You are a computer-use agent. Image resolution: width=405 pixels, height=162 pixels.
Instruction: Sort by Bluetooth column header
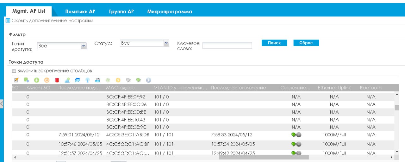pyautogui.click(x=371, y=88)
